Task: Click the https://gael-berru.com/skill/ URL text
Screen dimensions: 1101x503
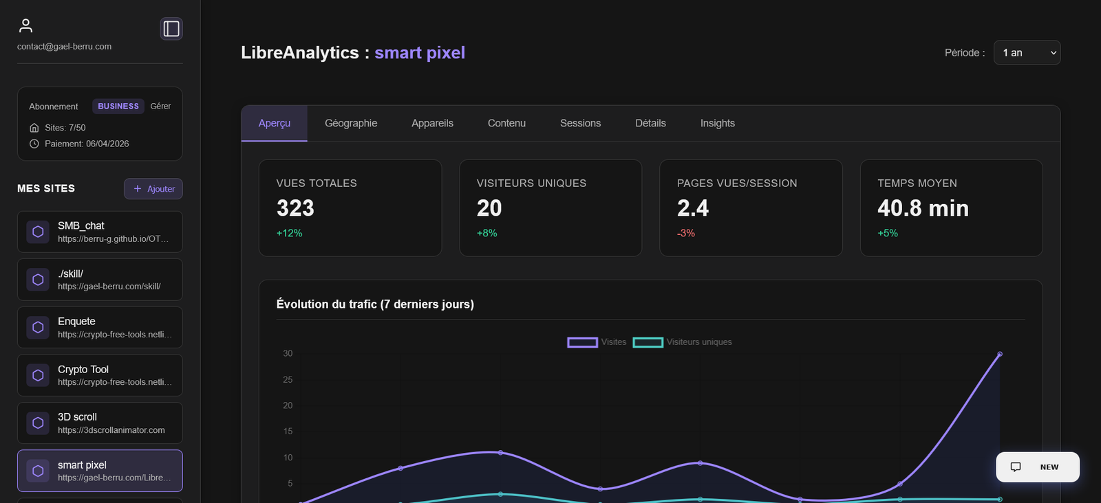Action: (x=109, y=287)
